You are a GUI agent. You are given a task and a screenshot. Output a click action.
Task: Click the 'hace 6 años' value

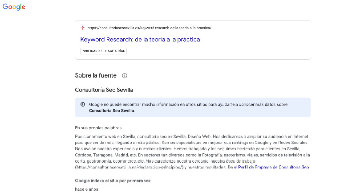click(x=86, y=189)
